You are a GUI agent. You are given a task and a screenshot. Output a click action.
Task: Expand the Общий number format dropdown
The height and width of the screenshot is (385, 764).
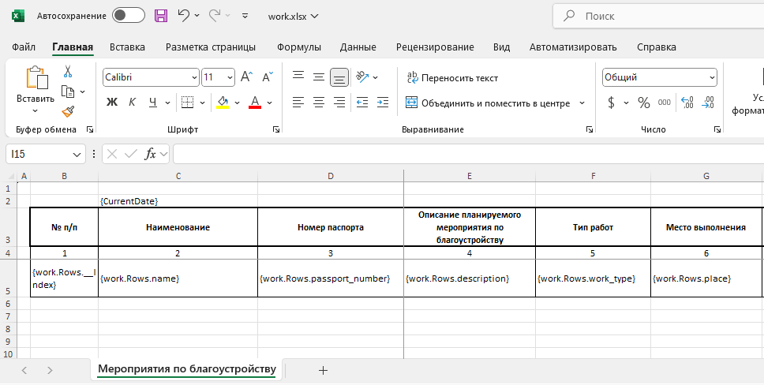tap(712, 77)
